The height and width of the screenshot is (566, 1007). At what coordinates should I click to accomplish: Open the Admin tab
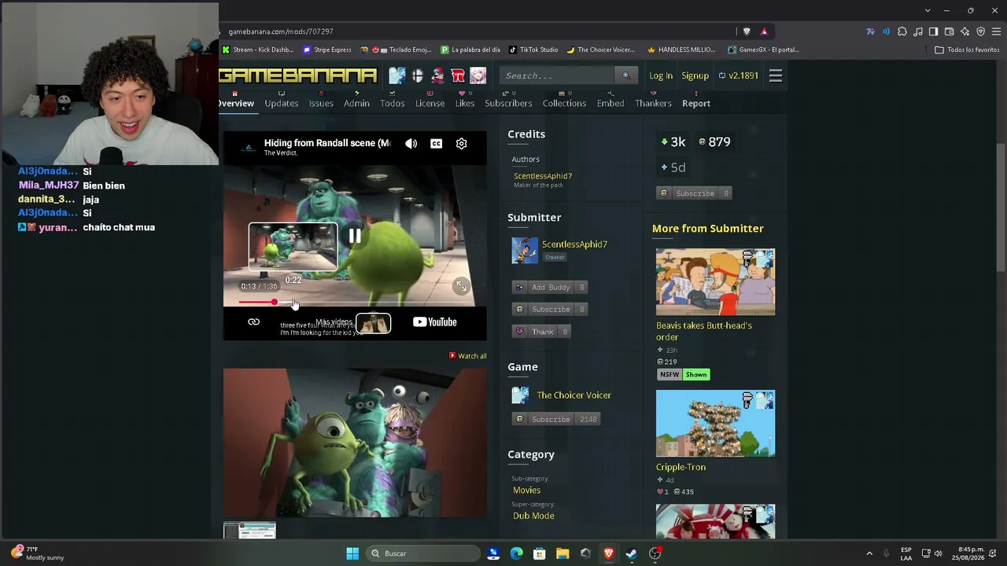356,103
